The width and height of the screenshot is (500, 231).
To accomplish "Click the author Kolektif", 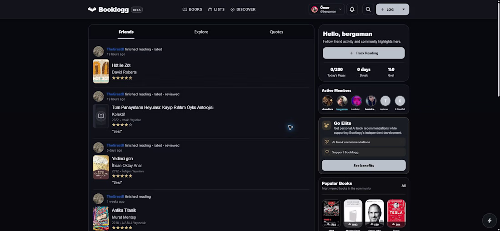I will click(x=118, y=114).
